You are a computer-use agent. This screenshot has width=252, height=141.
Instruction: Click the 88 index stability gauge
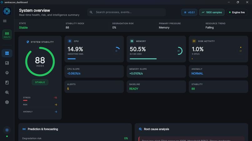tap(40, 62)
